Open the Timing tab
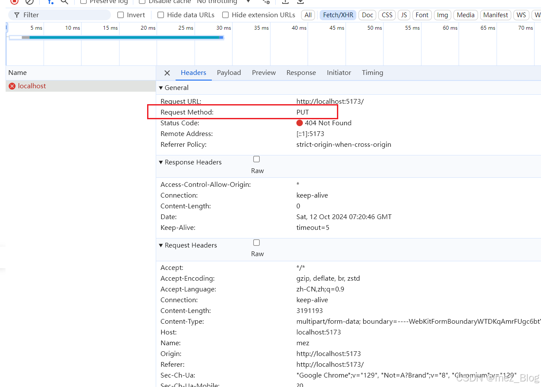The image size is (541, 387). (x=372, y=73)
